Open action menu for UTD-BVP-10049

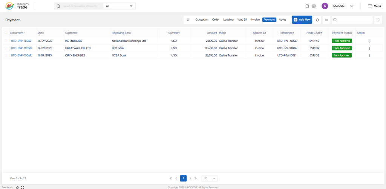coord(369,56)
